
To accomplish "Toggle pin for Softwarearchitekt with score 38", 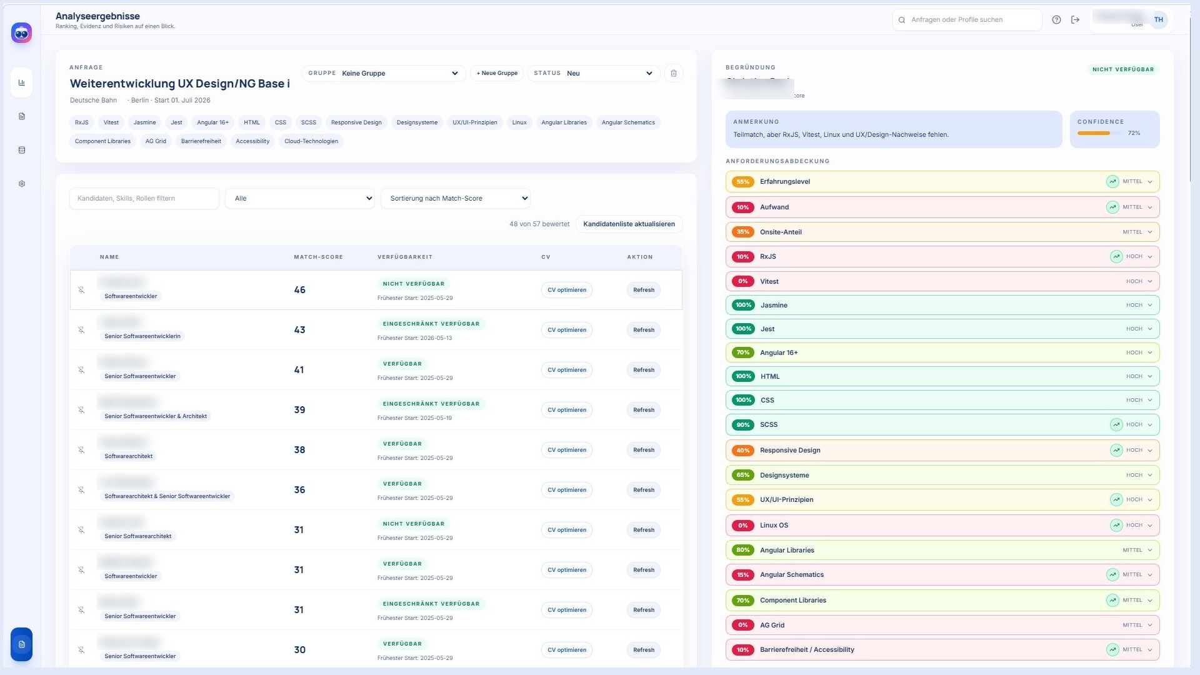I will coord(81,450).
